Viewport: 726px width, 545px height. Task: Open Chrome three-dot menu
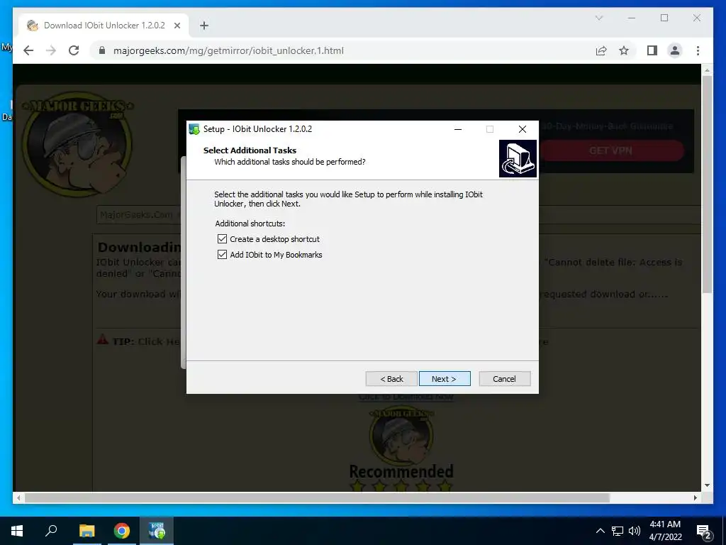pos(698,50)
